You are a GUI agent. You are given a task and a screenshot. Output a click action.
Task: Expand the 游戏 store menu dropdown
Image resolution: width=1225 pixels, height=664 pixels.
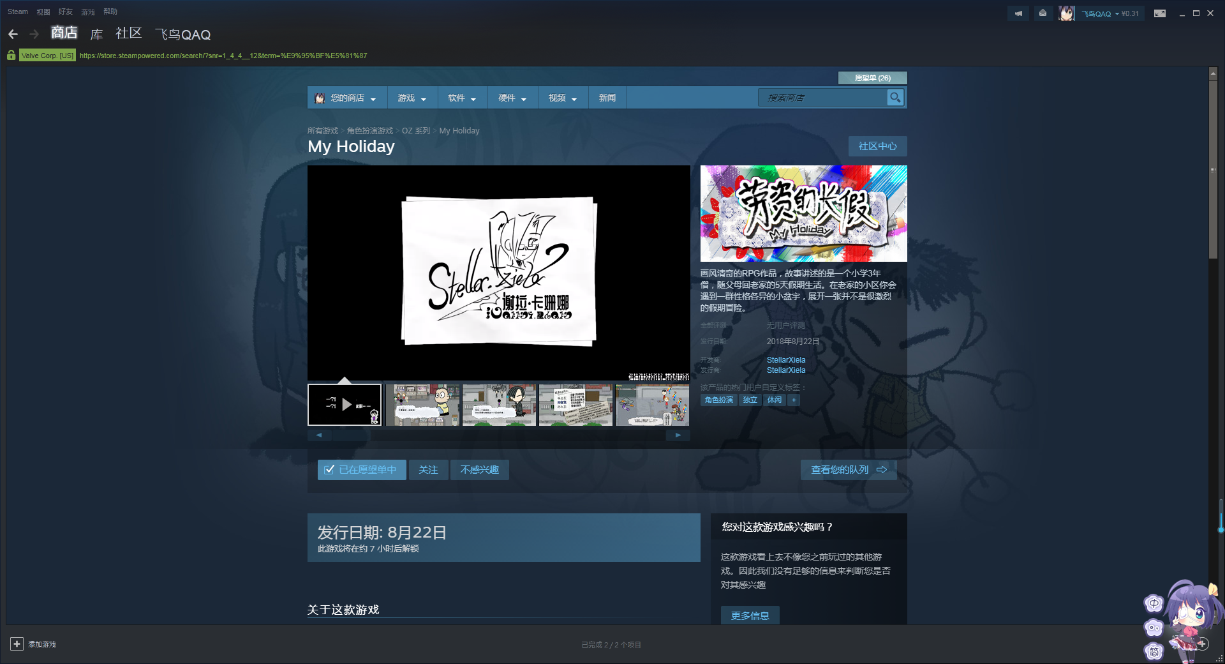(412, 98)
